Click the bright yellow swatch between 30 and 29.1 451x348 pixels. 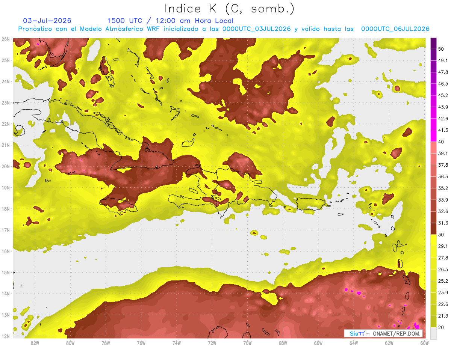[x=434, y=240]
